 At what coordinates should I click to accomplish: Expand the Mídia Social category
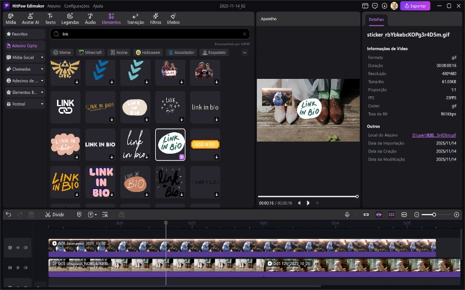pyautogui.click(x=42, y=57)
